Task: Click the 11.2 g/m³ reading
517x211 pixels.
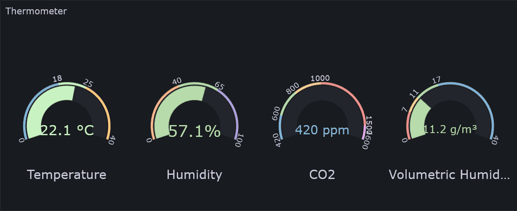Action: [x=450, y=130]
